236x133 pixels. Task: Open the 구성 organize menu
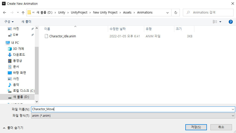click(x=9, y=22)
